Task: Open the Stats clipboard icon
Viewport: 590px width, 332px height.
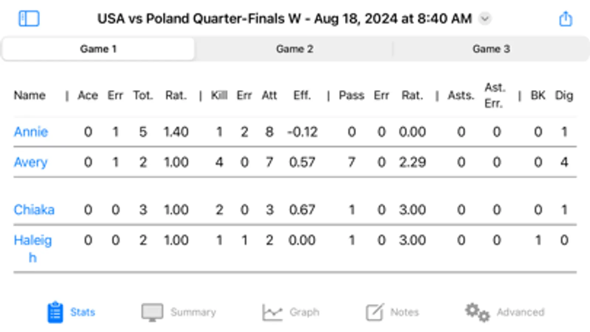Action: tap(55, 312)
